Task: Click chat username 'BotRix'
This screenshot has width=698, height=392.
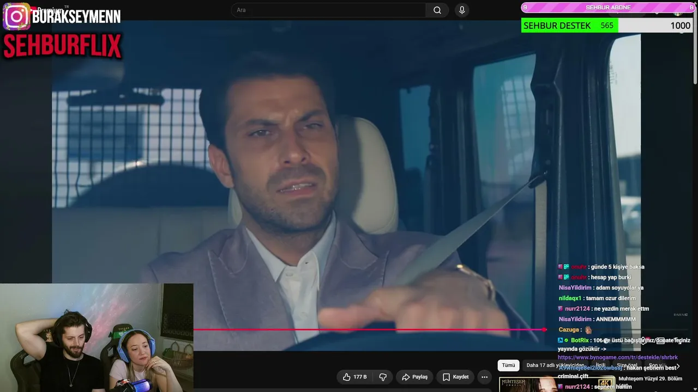Action: pyautogui.click(x=579, y=340)
